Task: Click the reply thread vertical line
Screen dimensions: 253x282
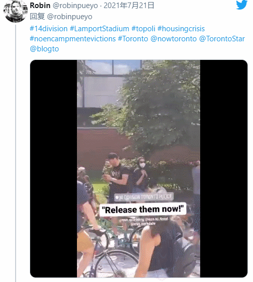Action: 16,154
